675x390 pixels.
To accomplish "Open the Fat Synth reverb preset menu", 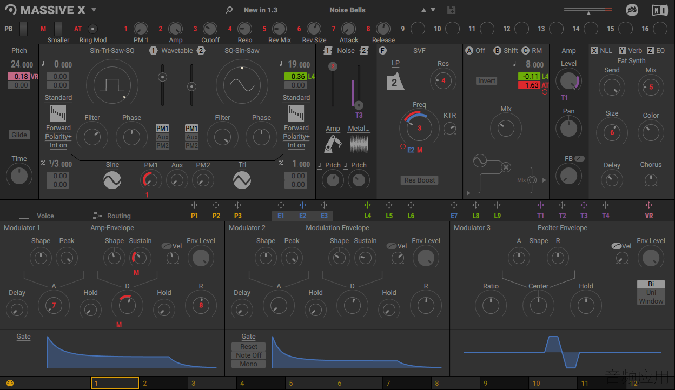I will [x=631, y=61].
